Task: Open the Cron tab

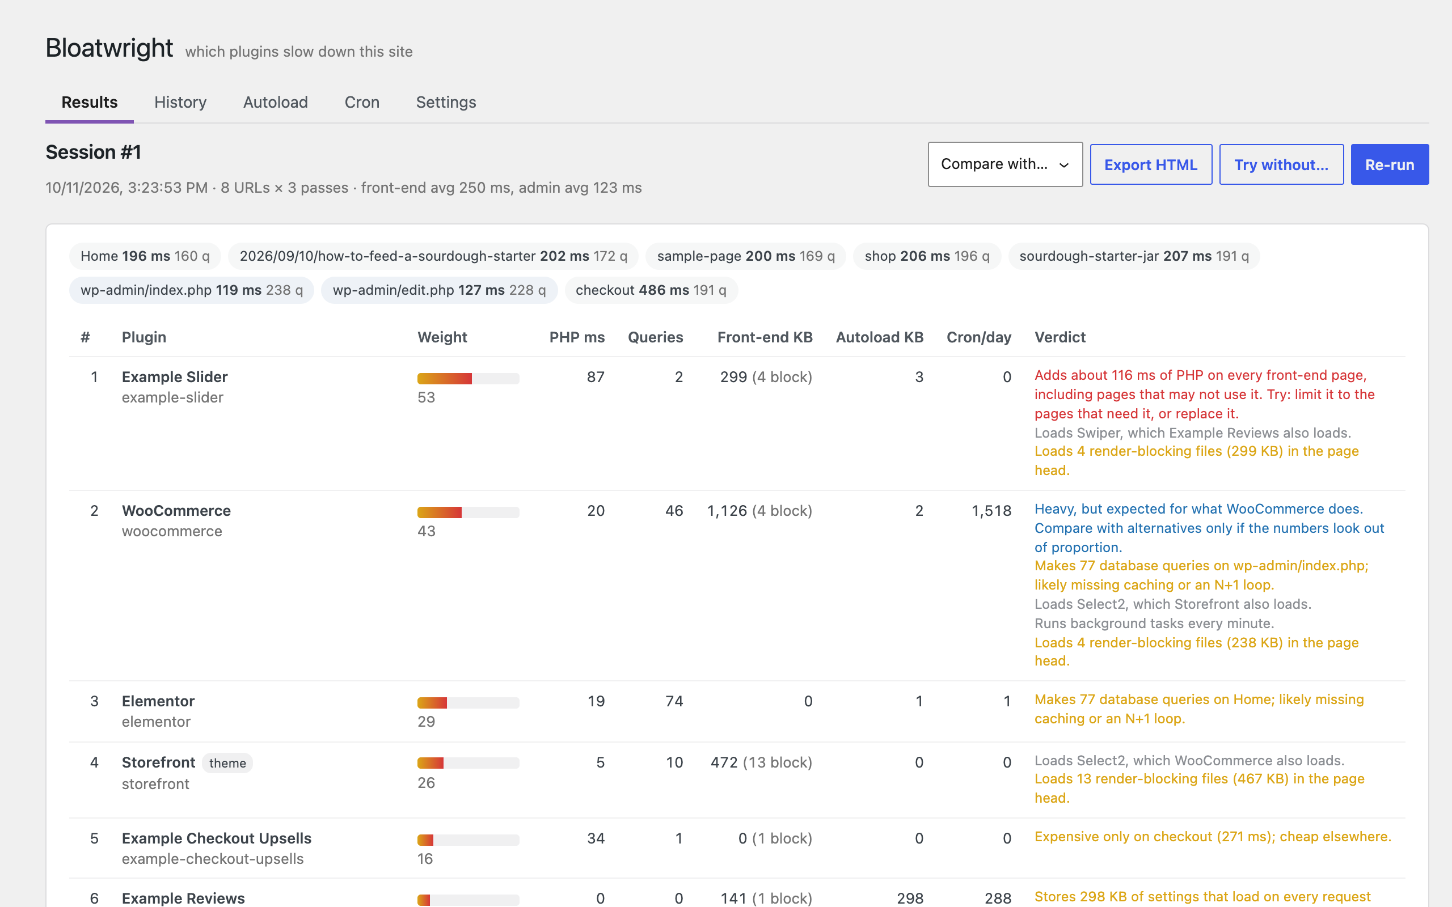Action: [x=362, y=103]
